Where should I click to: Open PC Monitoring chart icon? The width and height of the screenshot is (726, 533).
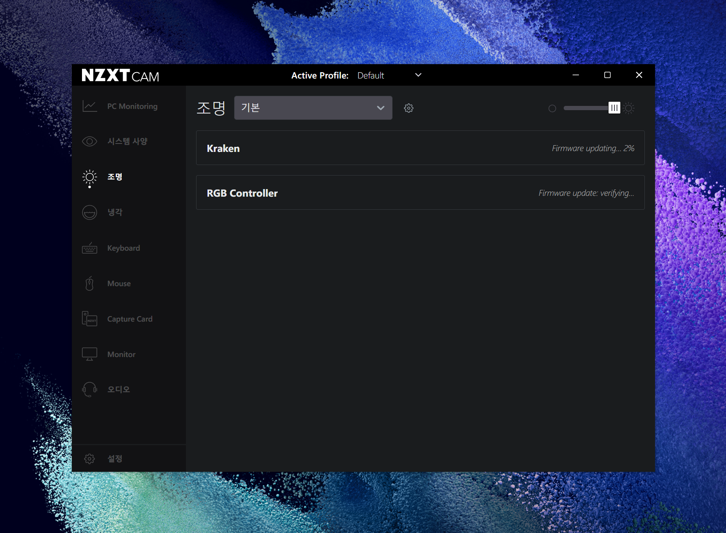coord(90,106)
